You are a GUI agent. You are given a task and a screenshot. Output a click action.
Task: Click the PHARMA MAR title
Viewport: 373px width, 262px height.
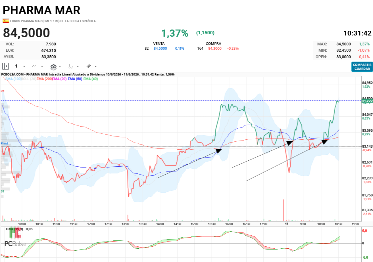(x=41, y=10)
